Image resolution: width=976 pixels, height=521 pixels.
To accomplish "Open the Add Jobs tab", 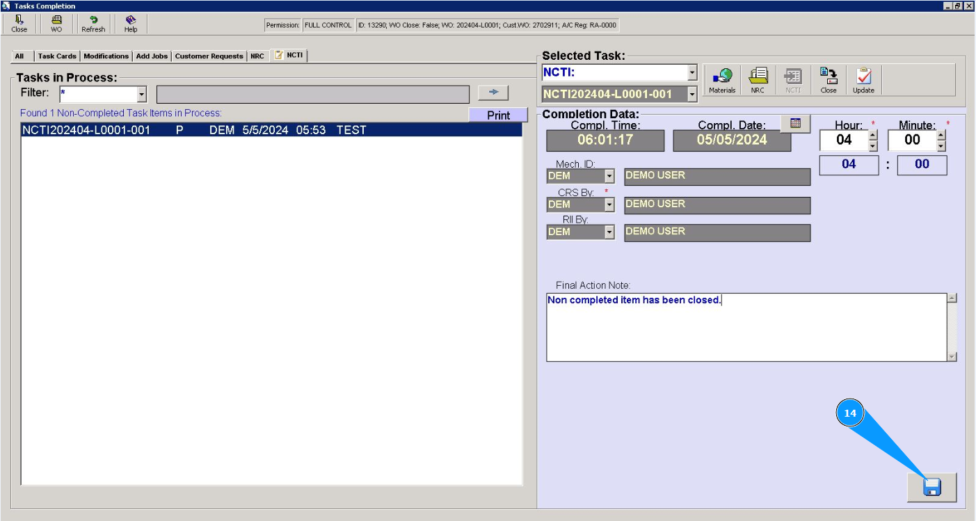I will (152, 56).
